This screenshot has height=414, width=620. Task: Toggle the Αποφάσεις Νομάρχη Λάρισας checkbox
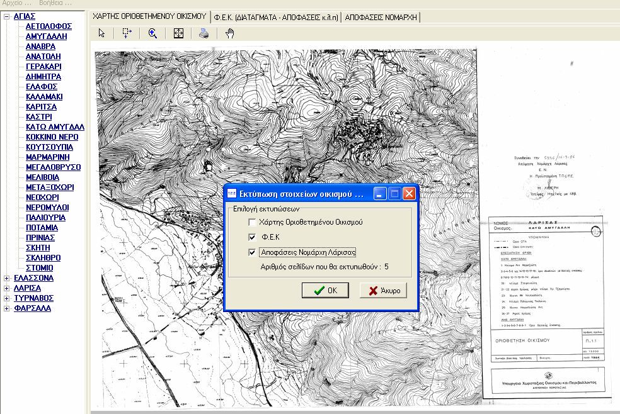click(253, 252)
